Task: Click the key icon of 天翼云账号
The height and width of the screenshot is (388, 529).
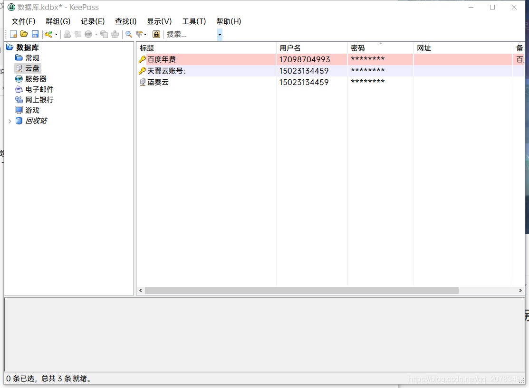Action: (x=143, y=71)
